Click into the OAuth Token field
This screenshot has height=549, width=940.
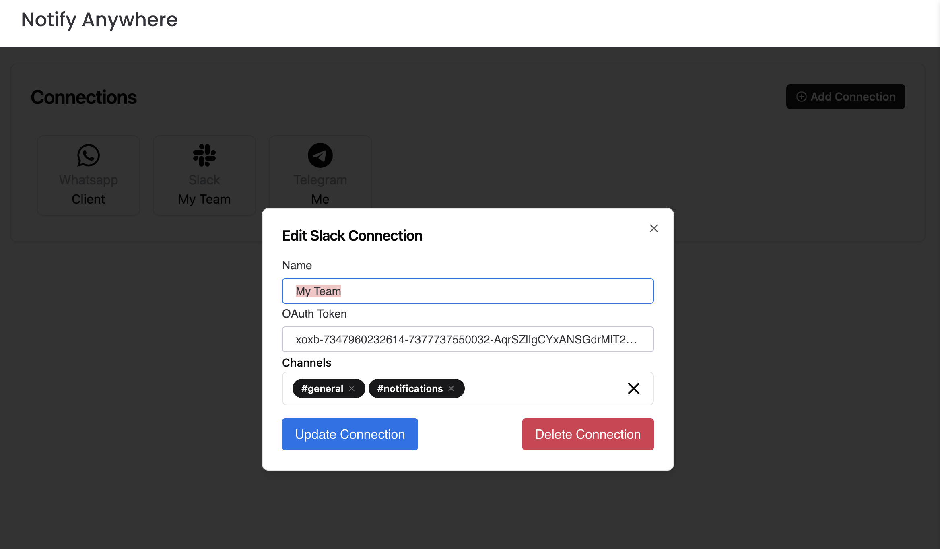(x=468, y=339)
